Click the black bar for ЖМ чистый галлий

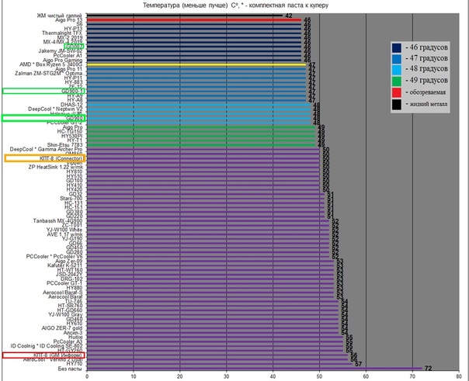185,16
